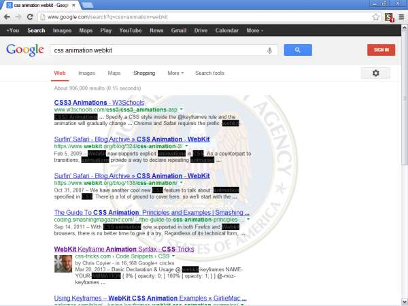Screen dimensions: 408x306
Task: Bookmark this page with the star icon
Action: pyautogui.click(x=375, y=17)
